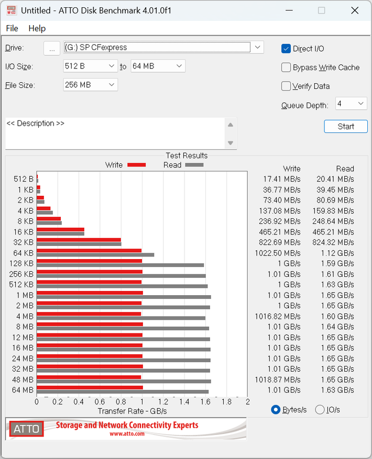Click the '1.12 GB/s' read result
This screenshot has width=372, height=459.
pos(337,253)
